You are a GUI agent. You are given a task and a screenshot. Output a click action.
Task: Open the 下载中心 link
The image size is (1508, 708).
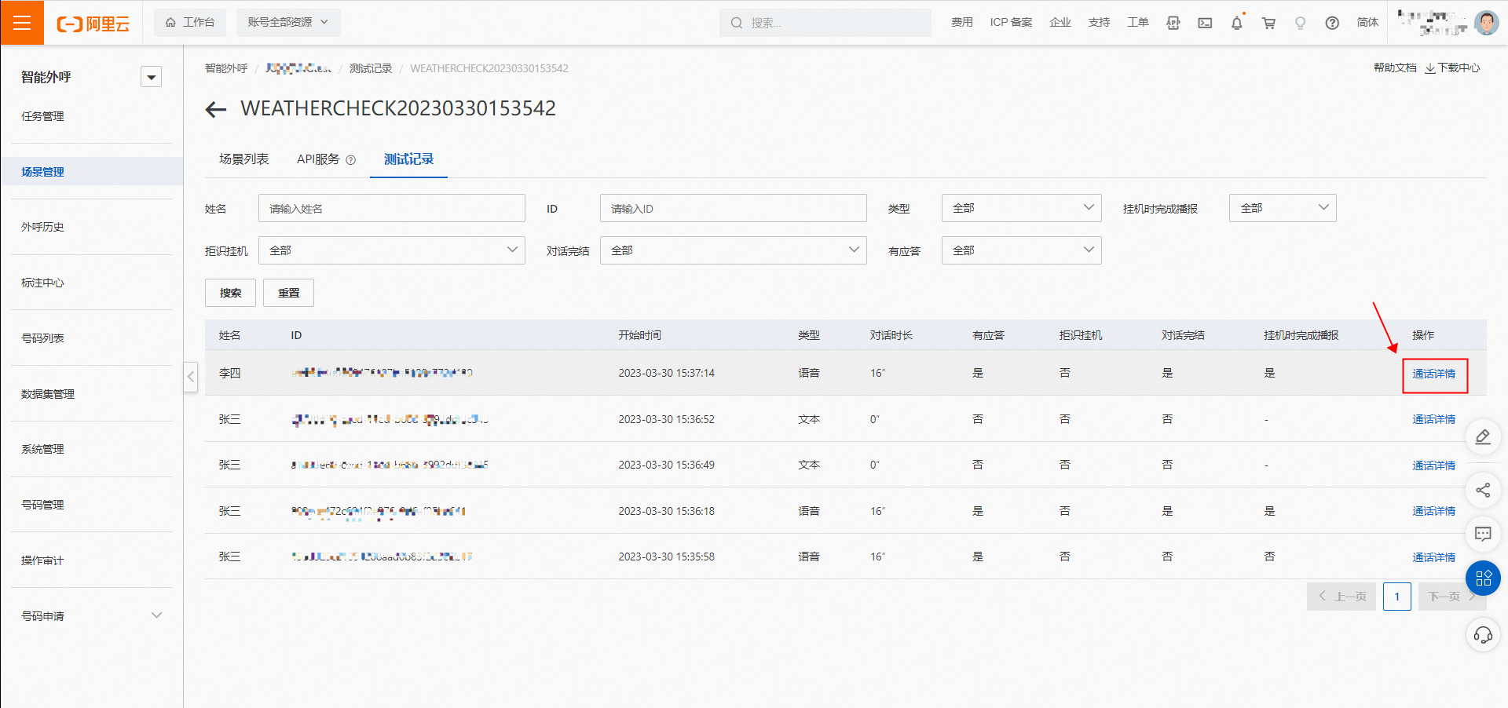click(x=1453, y=68)
